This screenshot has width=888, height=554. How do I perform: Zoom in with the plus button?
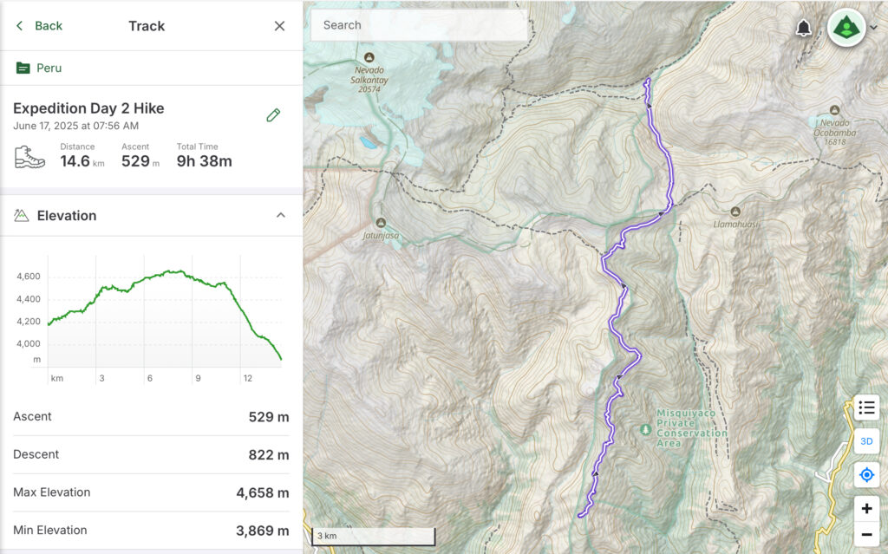point(866,509)
